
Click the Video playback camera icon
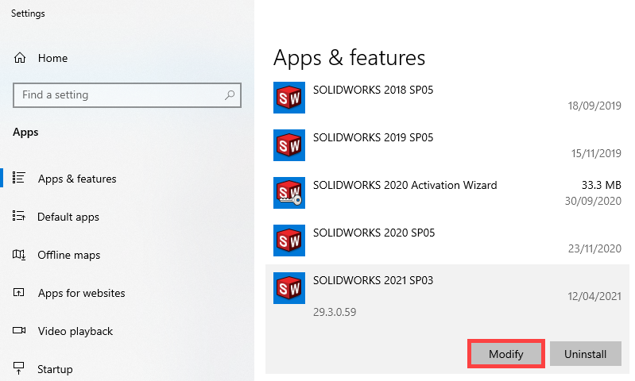(x=19, y=330)
